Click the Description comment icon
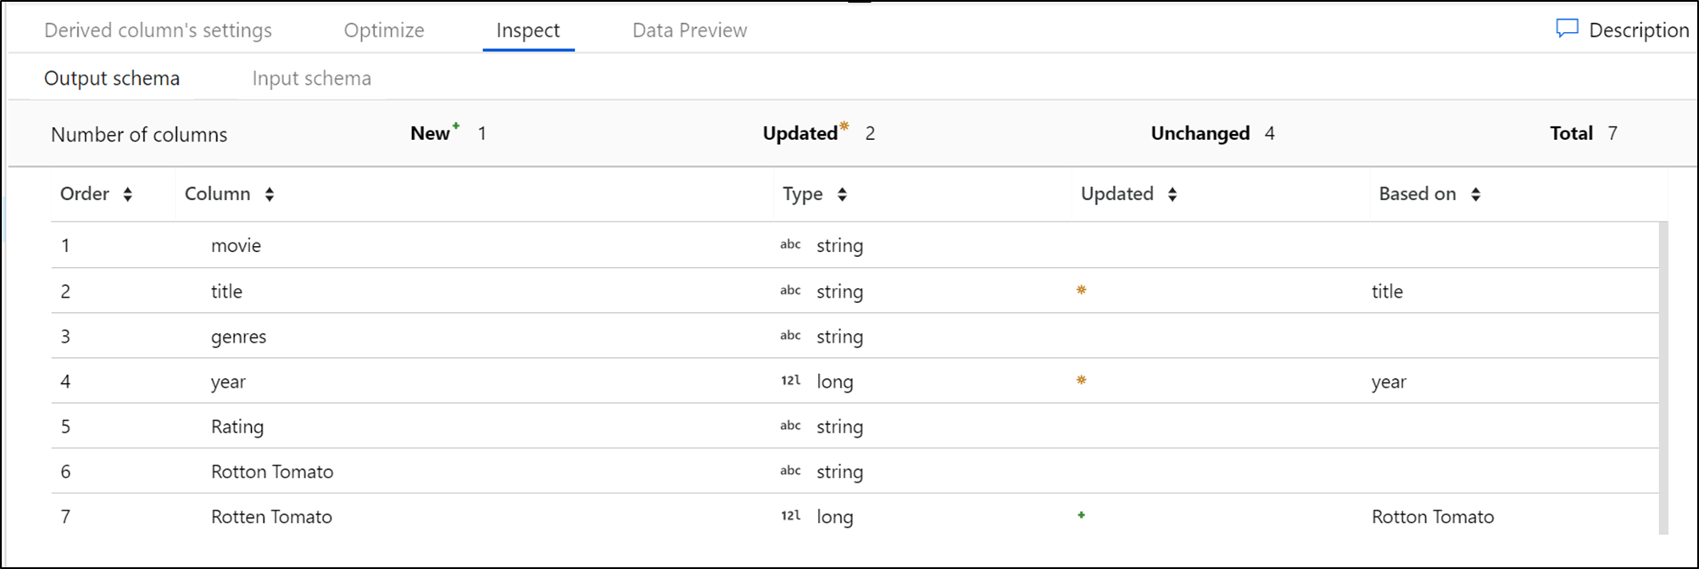This screenshot has width=1699, height=569. point(1567,29)
